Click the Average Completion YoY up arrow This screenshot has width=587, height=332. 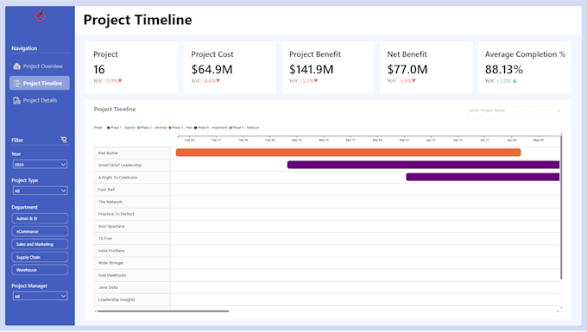point(514,81)
